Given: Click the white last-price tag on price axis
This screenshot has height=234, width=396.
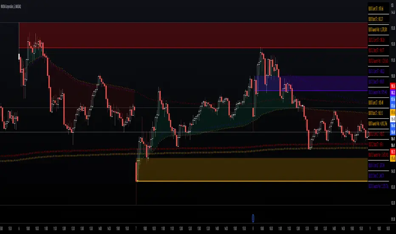Looking at the screenshot, I should pyautogui.click(x=393, y=119).
